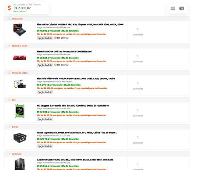
Task: Click the motherboard quantity value 1
Action: point(138,29)
